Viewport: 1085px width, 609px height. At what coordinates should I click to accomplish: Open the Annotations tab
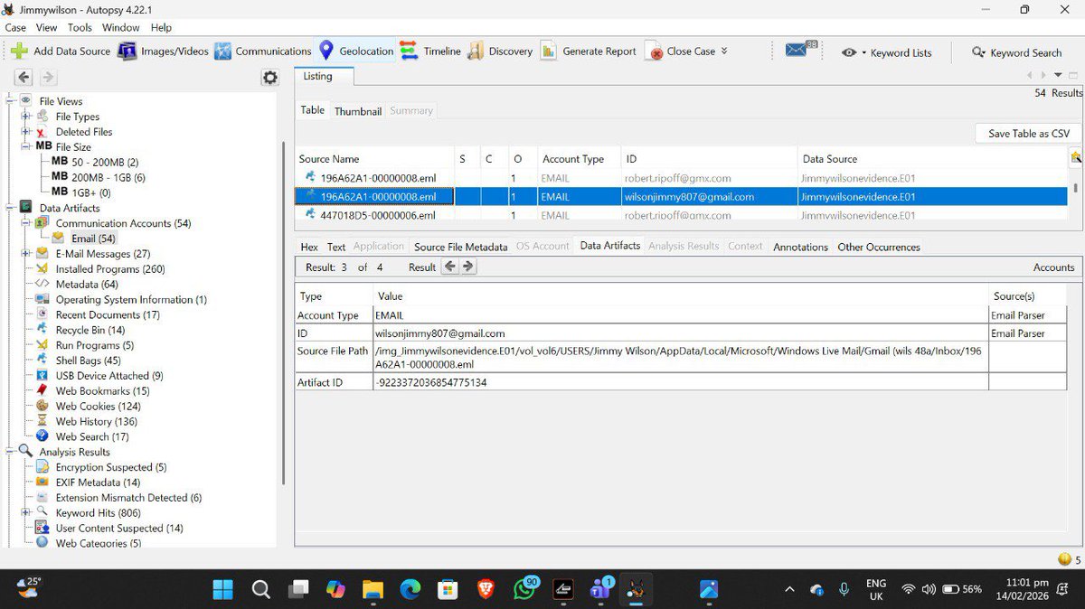click(800, 247)
